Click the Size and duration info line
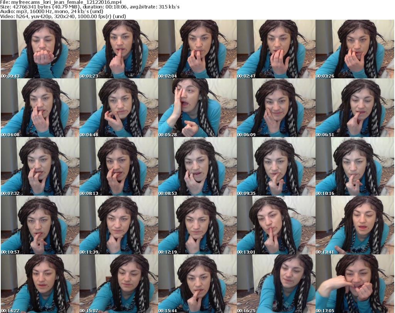This screenshot has height=313, width=395. coord(90,7)
